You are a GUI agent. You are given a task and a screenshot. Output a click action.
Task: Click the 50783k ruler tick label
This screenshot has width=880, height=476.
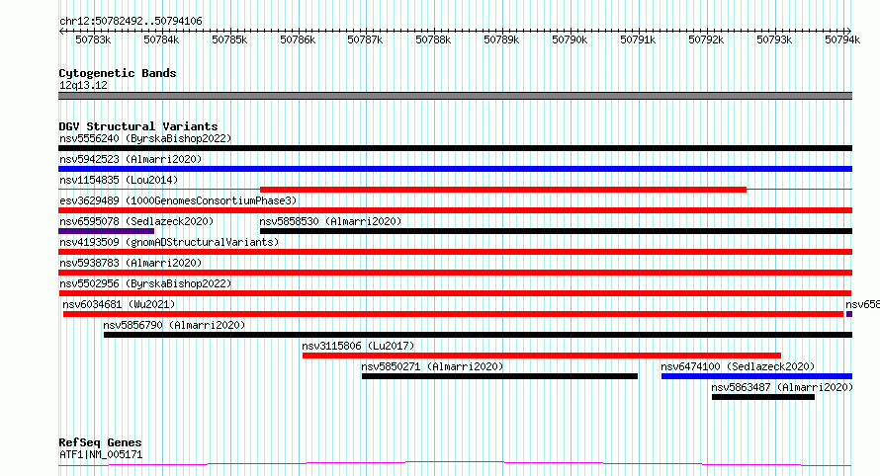[93, 40]
